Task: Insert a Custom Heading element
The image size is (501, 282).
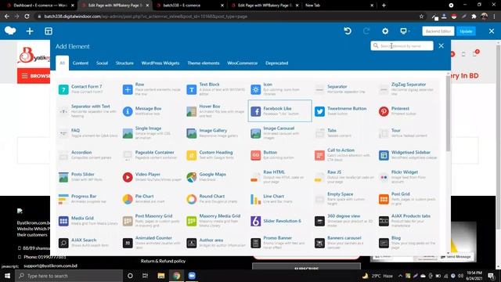Action: coord(216,155)
